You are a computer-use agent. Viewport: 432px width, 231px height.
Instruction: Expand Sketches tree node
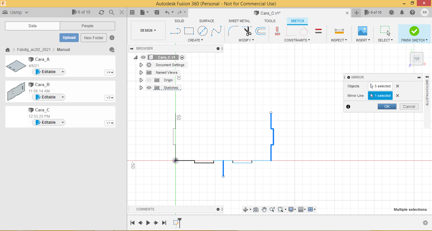click(141, 88)
